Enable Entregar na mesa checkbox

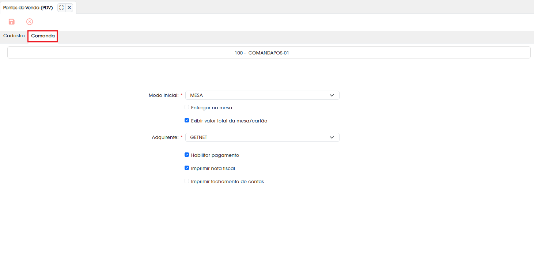tap(187, 107)
